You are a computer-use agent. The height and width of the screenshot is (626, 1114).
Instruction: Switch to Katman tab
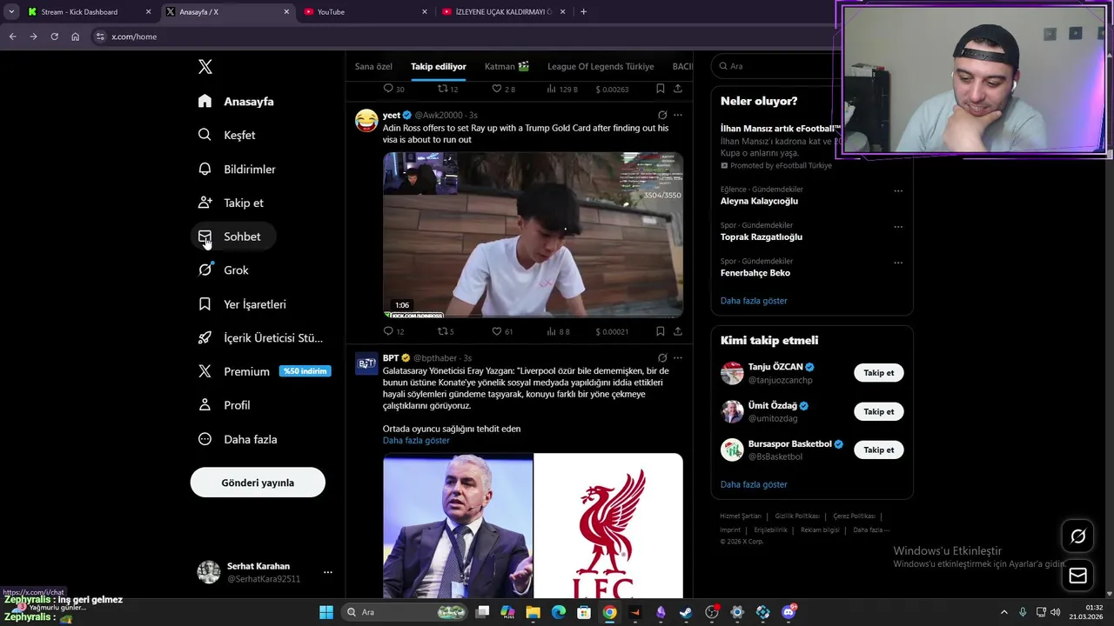click(507, 66)
